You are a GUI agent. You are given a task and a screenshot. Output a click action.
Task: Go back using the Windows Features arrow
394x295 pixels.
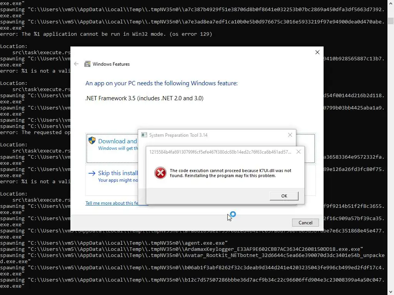click(x=76, y=64)
